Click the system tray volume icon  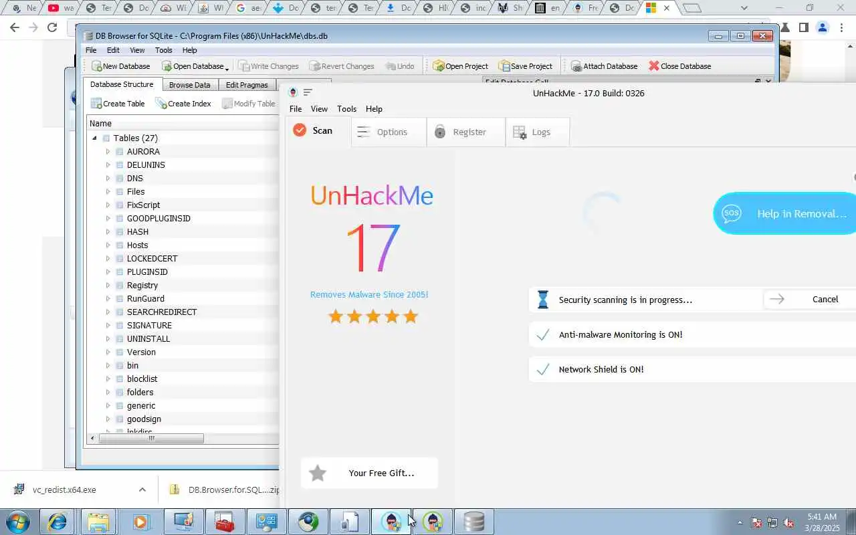788,522
